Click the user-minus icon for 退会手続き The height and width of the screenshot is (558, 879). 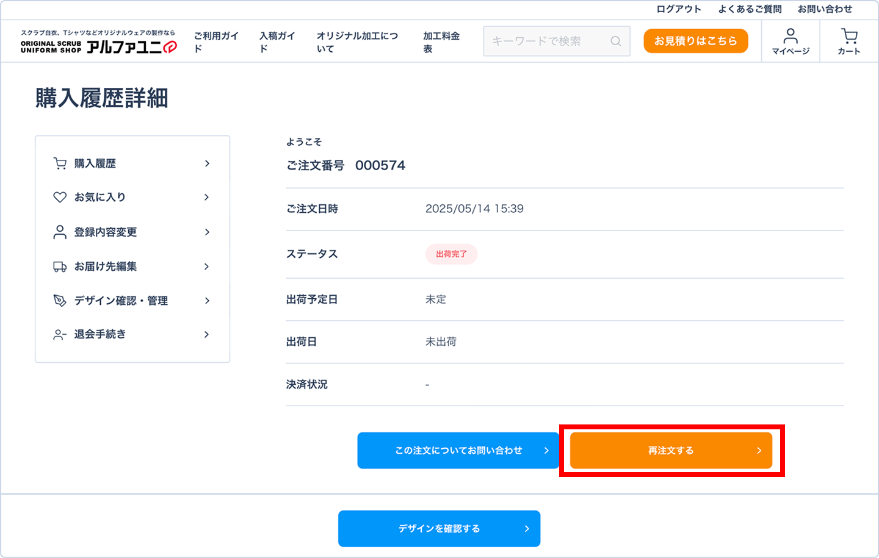pyautogui.click(x=60, y=334)
